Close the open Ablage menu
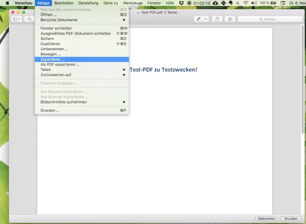This screenshot has width=306, height=224. coord(43,3)
